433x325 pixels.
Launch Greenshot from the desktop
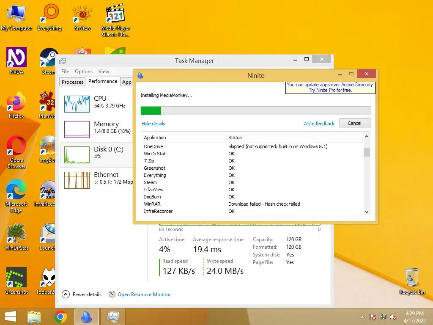pos(16,281)
